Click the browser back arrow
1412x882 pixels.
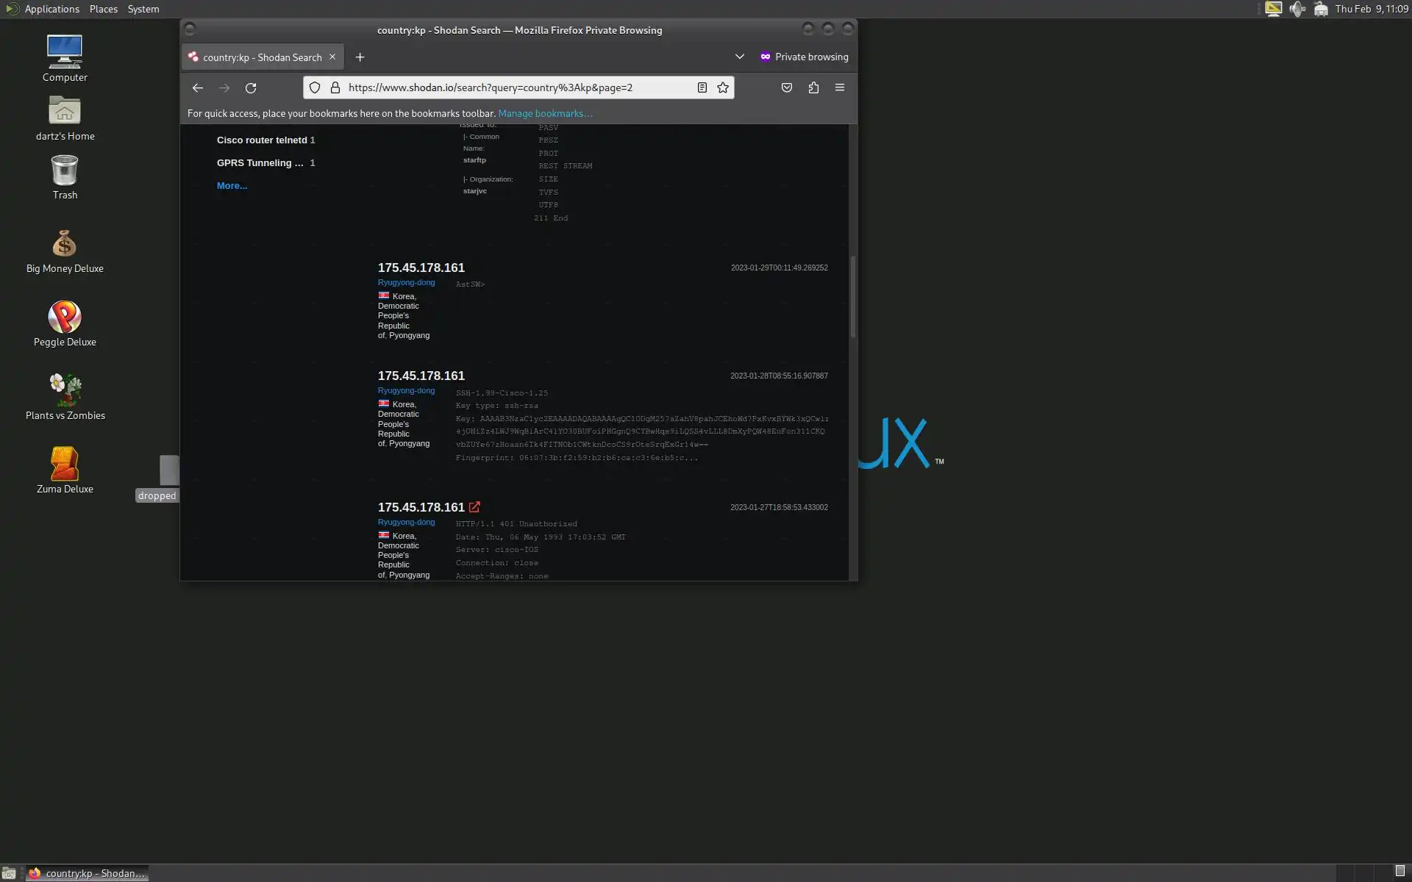tap(198, 88)
